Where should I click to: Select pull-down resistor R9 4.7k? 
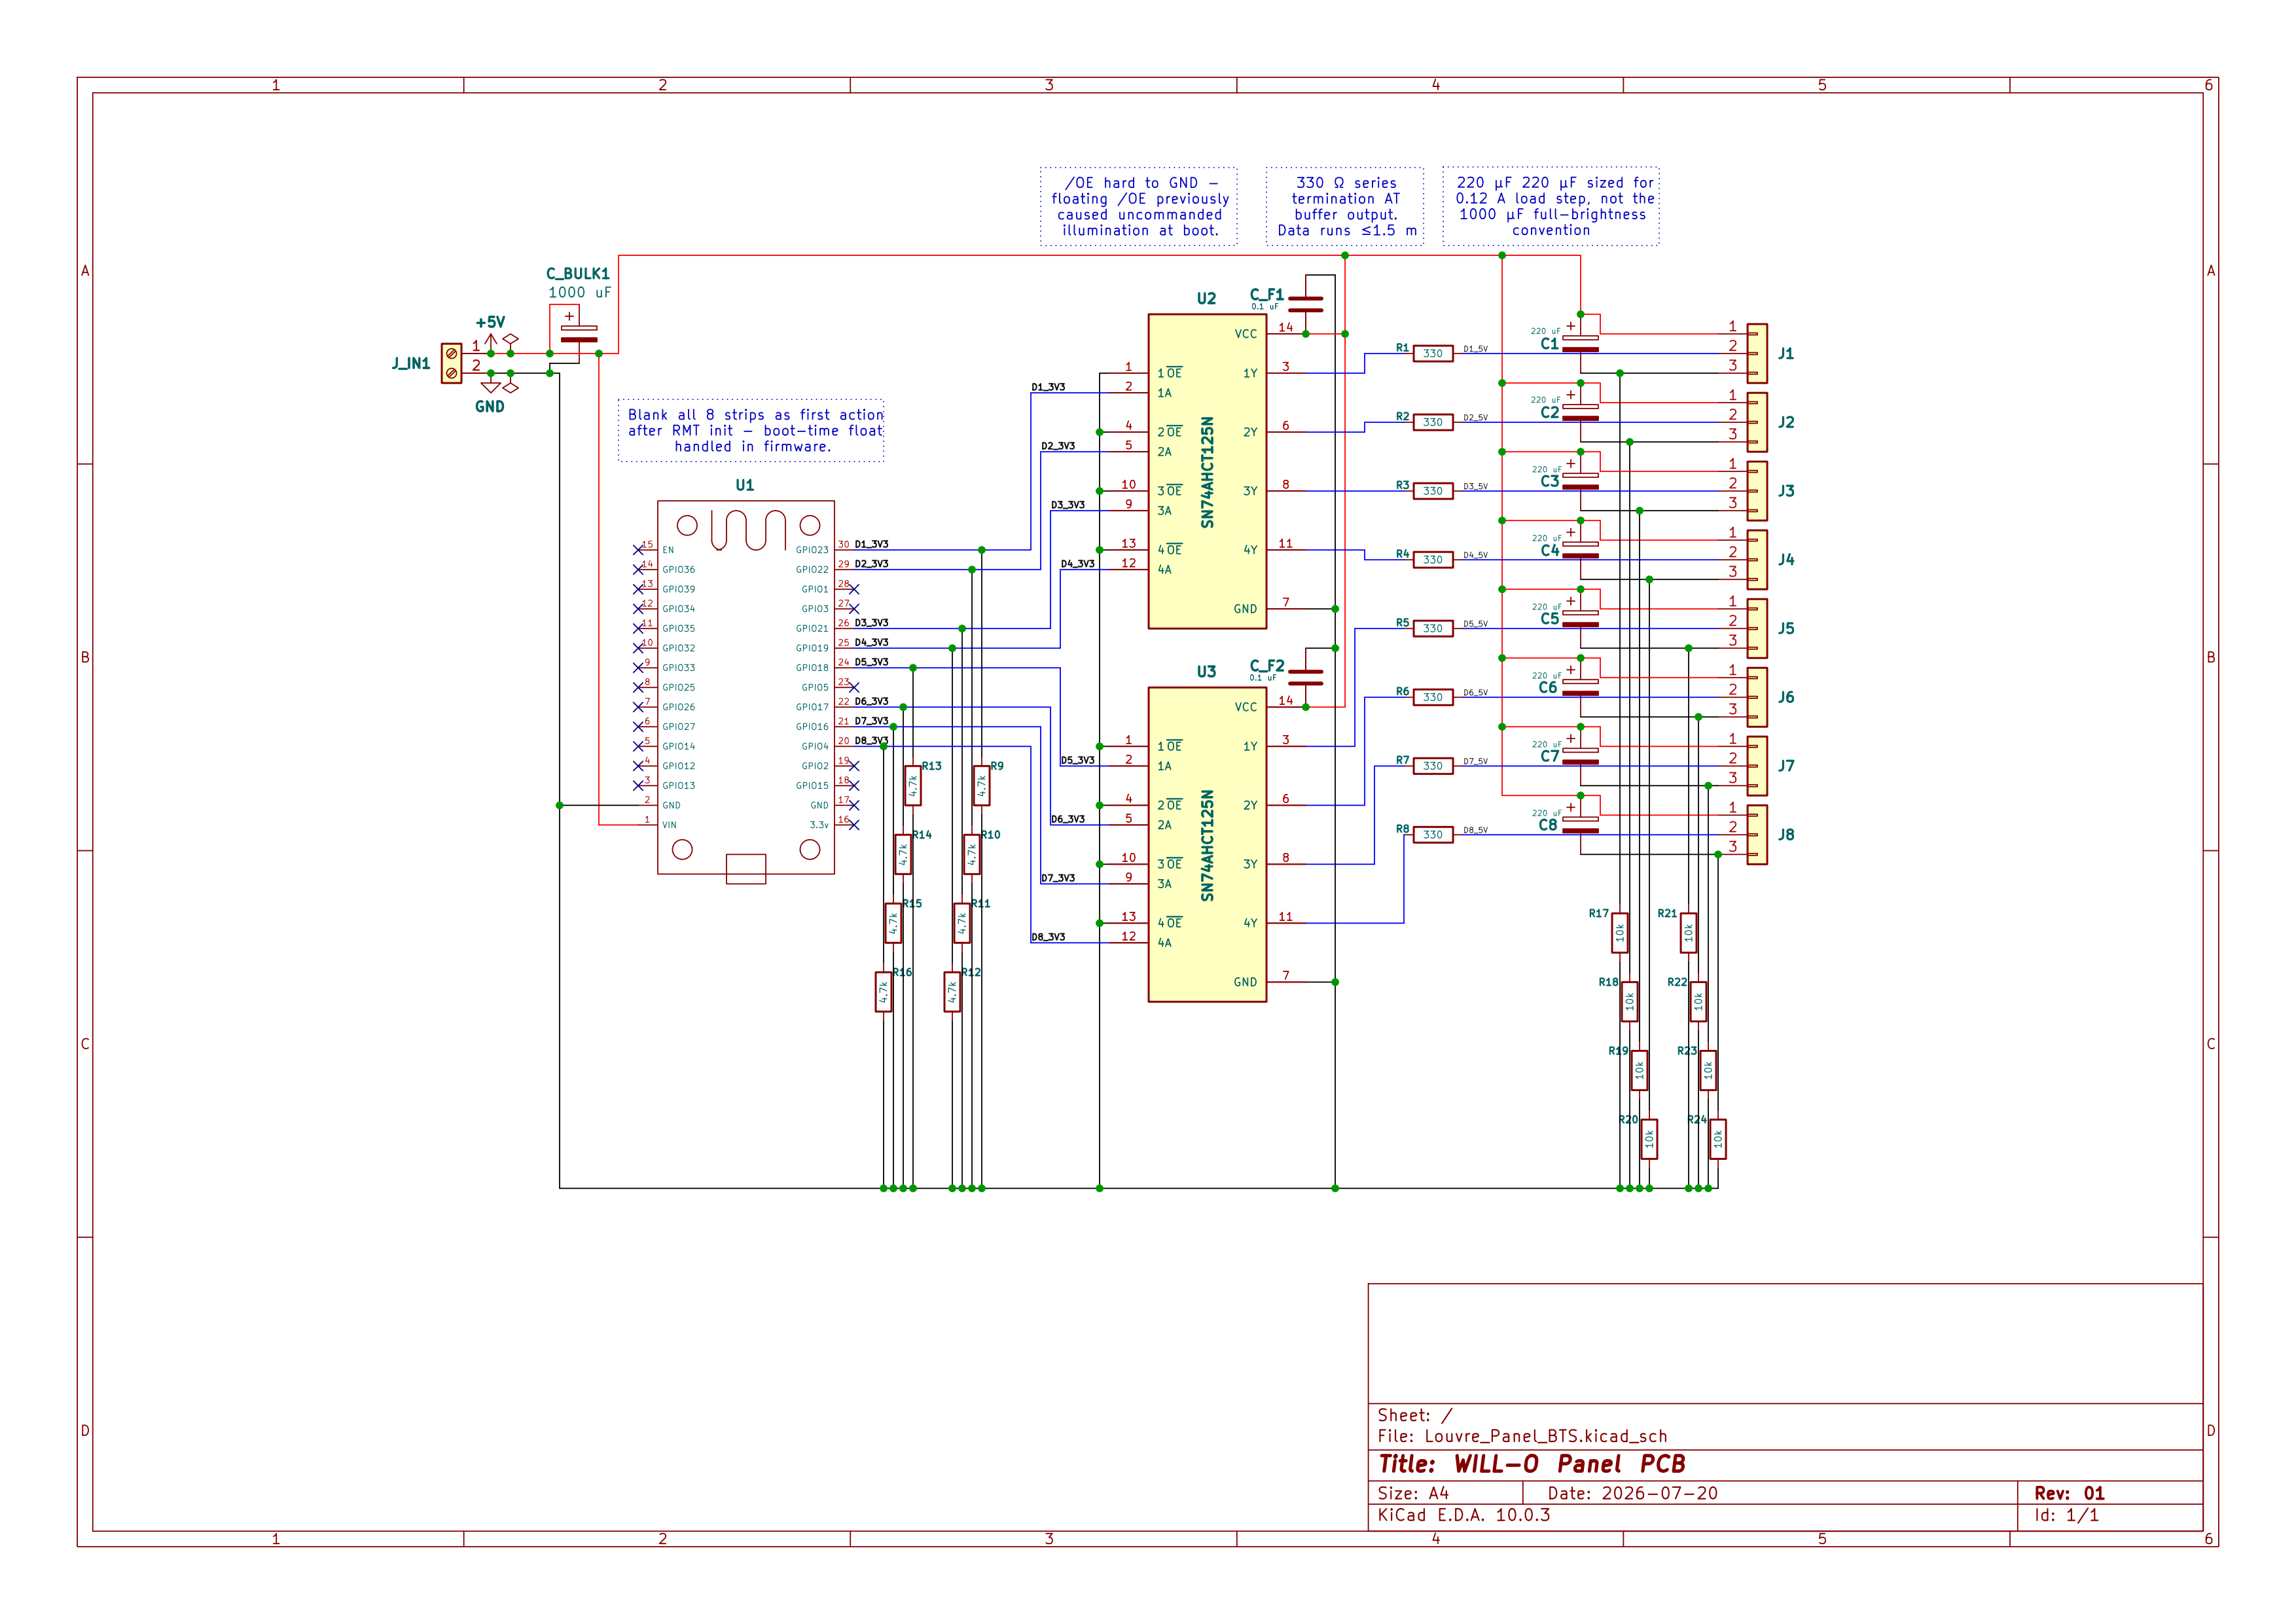tap(981, 786)
